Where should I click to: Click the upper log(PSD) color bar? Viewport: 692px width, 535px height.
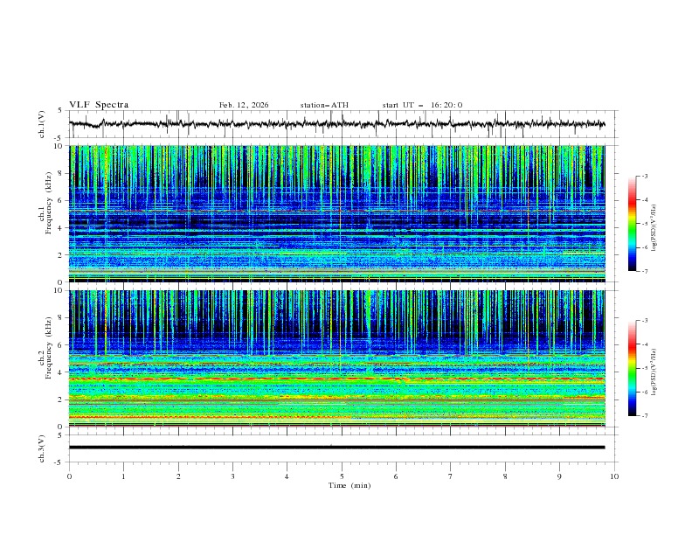pyautogui.click(x=633, y=224)
